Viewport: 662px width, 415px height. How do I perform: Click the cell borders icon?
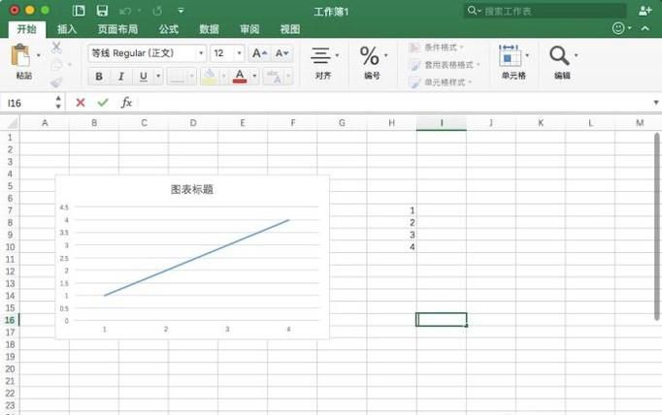[x=178, y=77]
